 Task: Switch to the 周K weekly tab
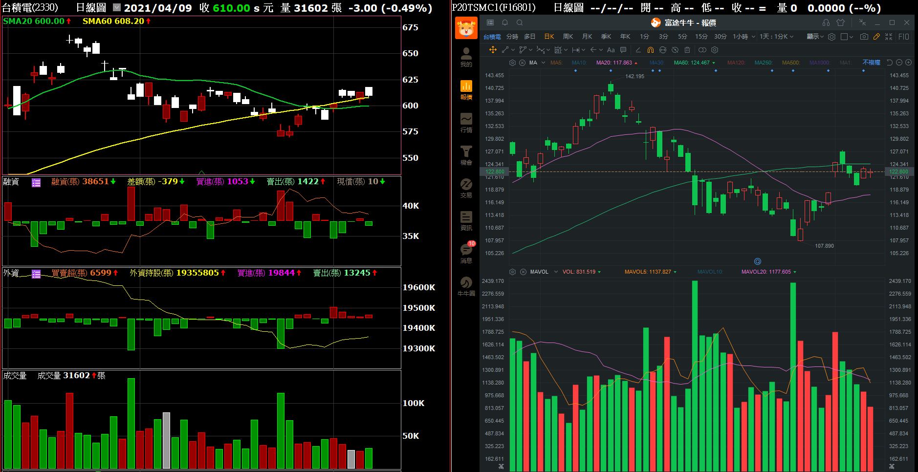coord(568,37)
